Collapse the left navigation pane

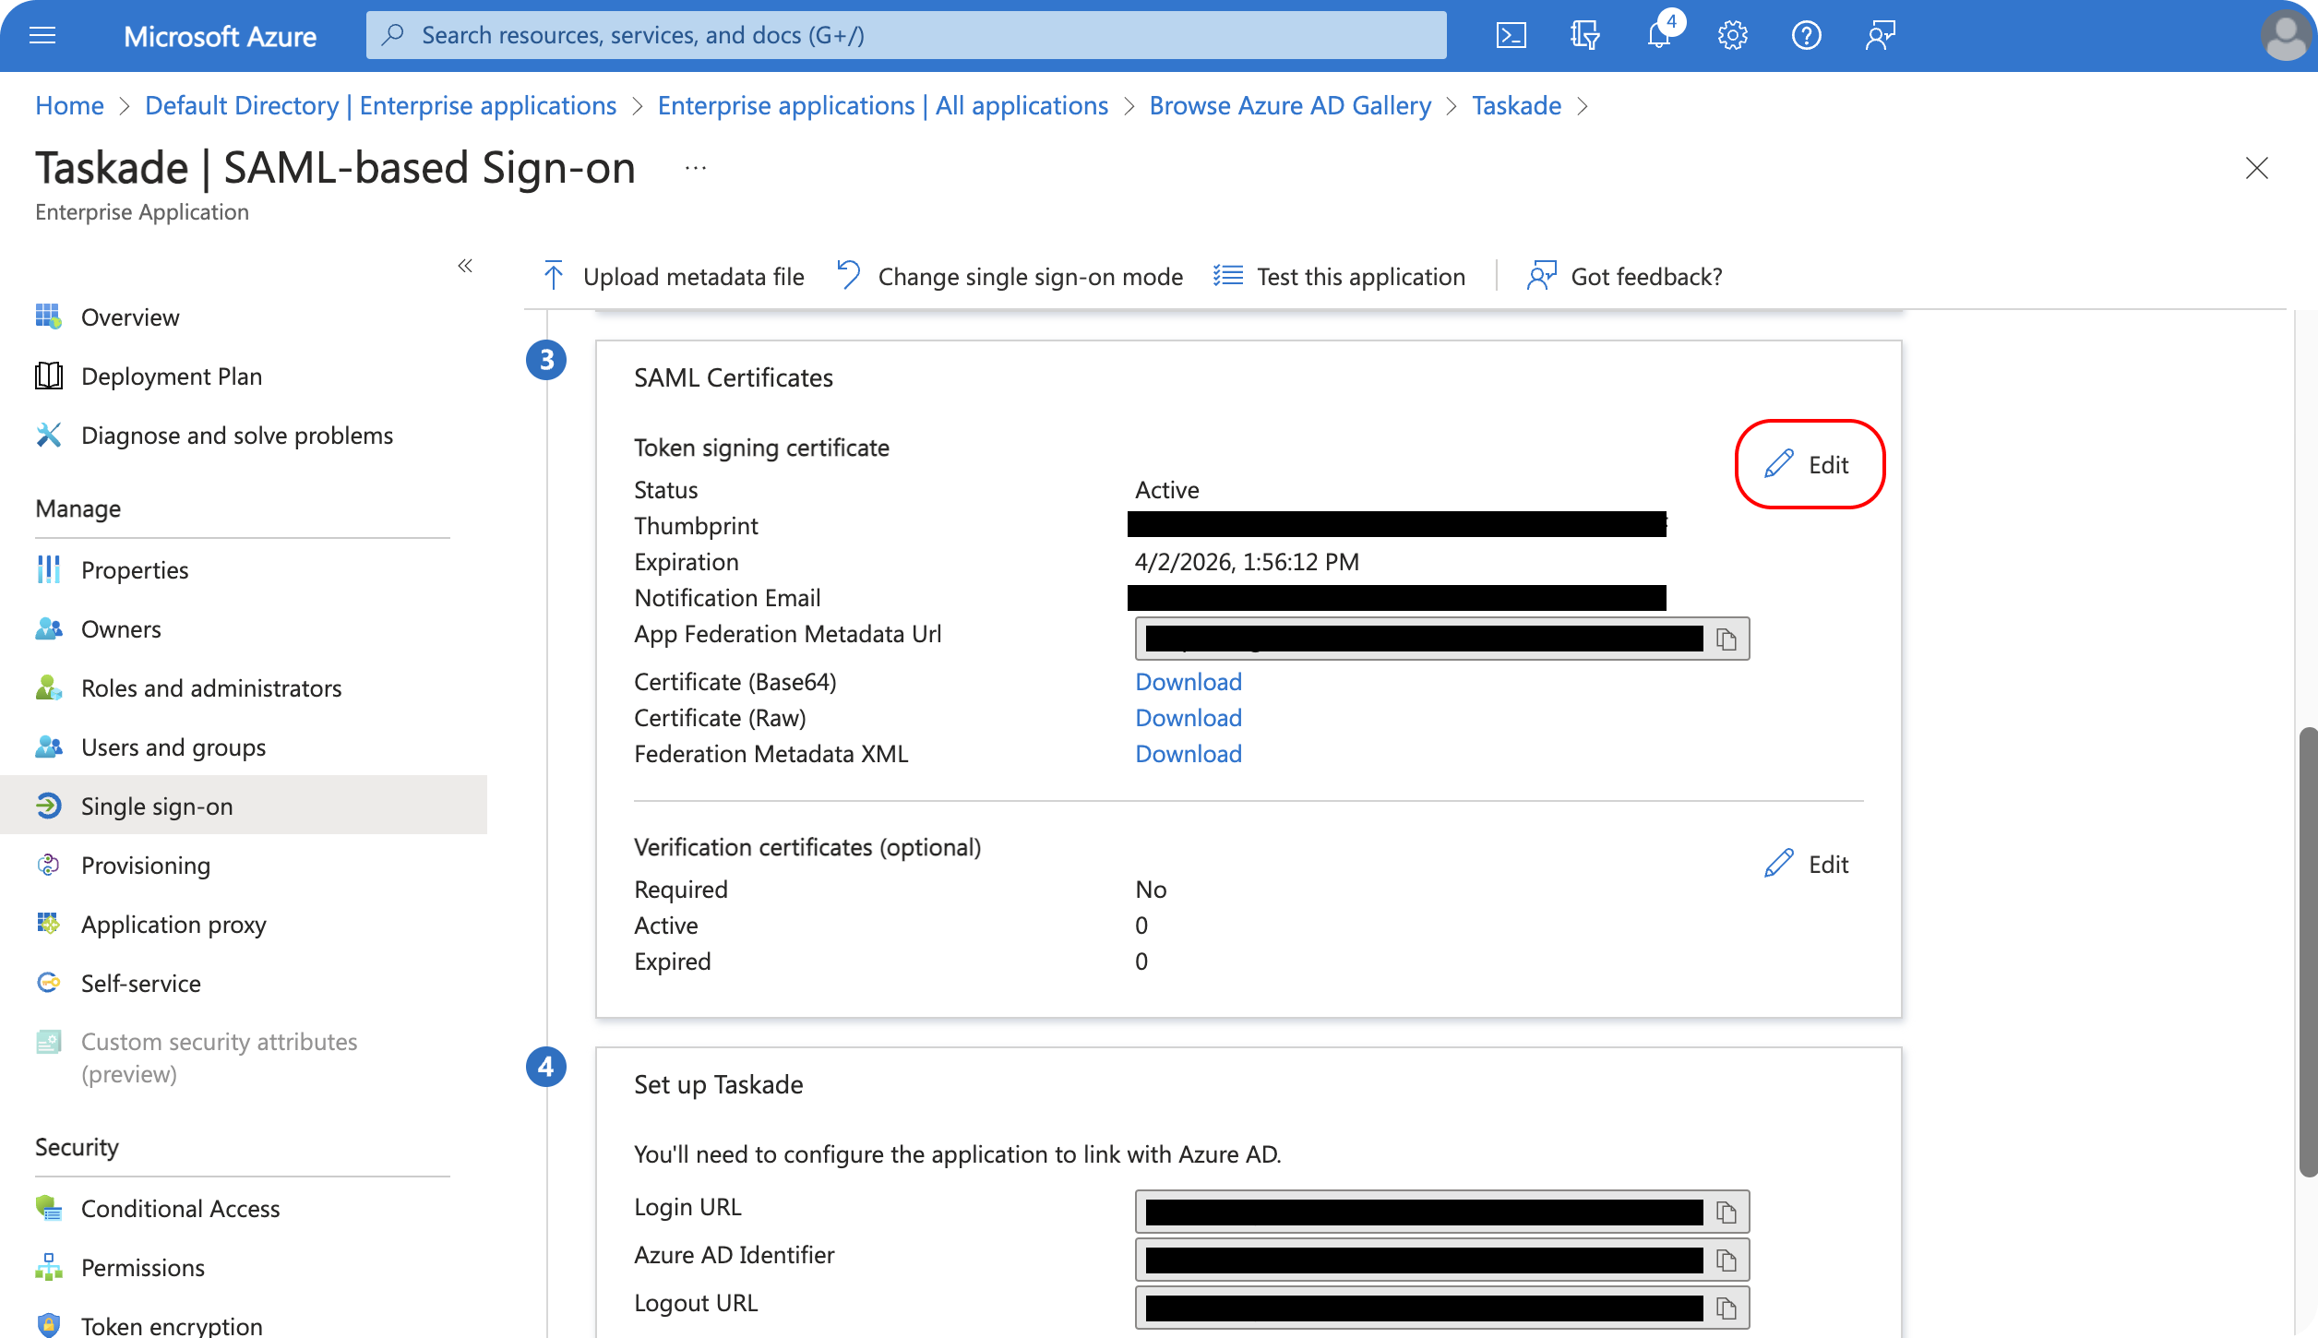pyautogui.click(x=465, y=266)
